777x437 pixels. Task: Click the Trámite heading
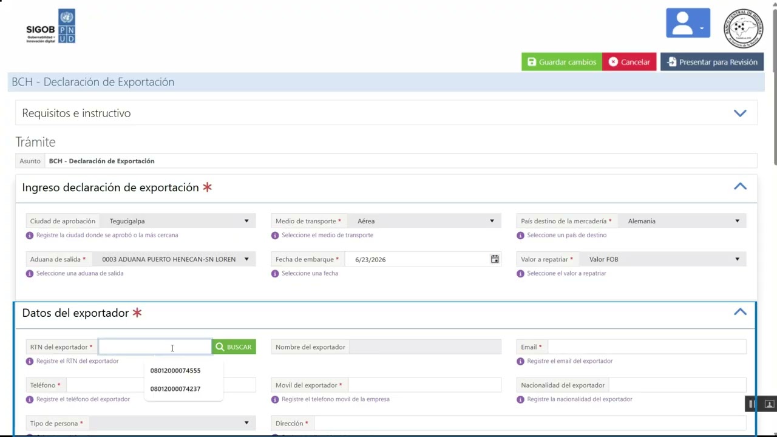(35, 142)
